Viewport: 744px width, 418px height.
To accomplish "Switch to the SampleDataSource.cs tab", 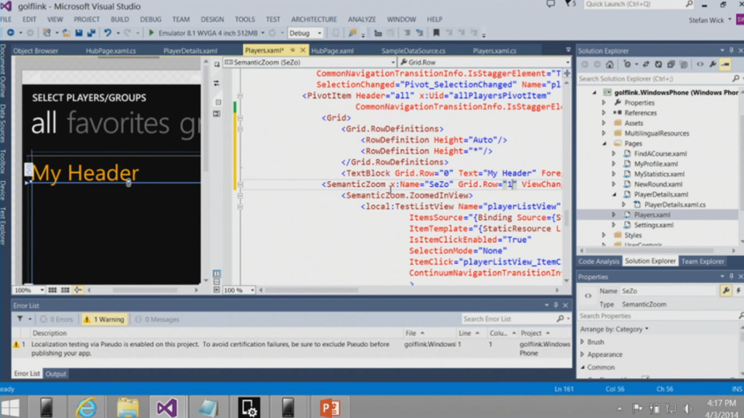I will [413, 51].
